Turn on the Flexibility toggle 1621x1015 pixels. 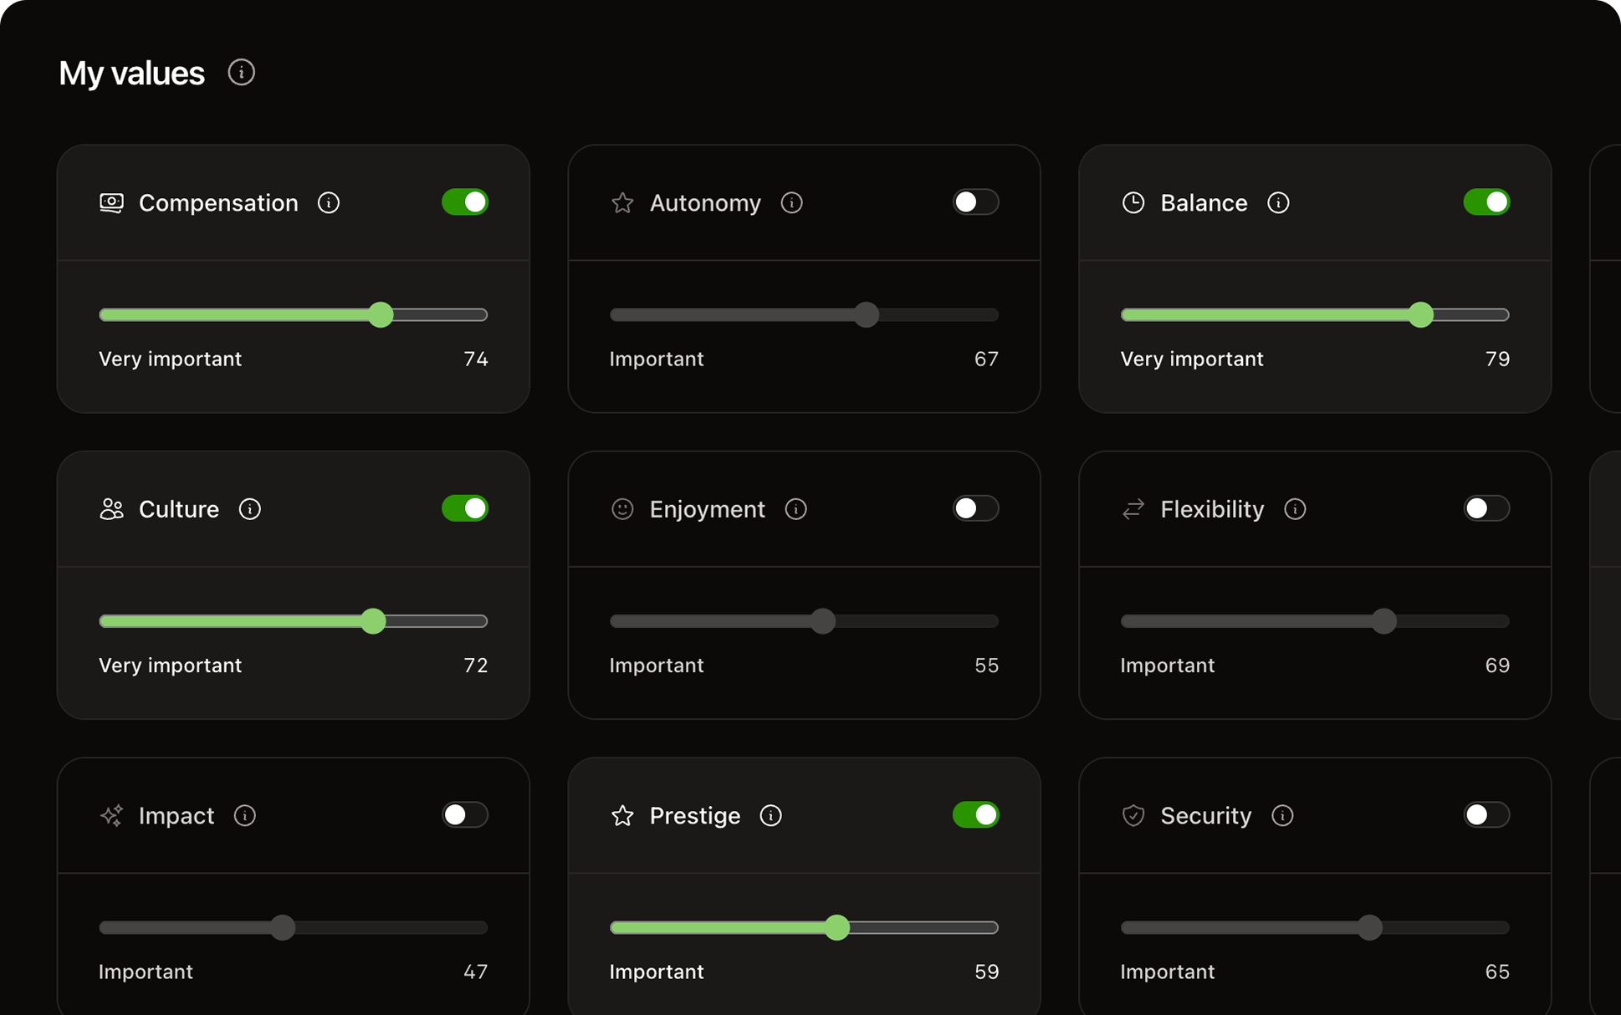click(x=1487, y=508)
